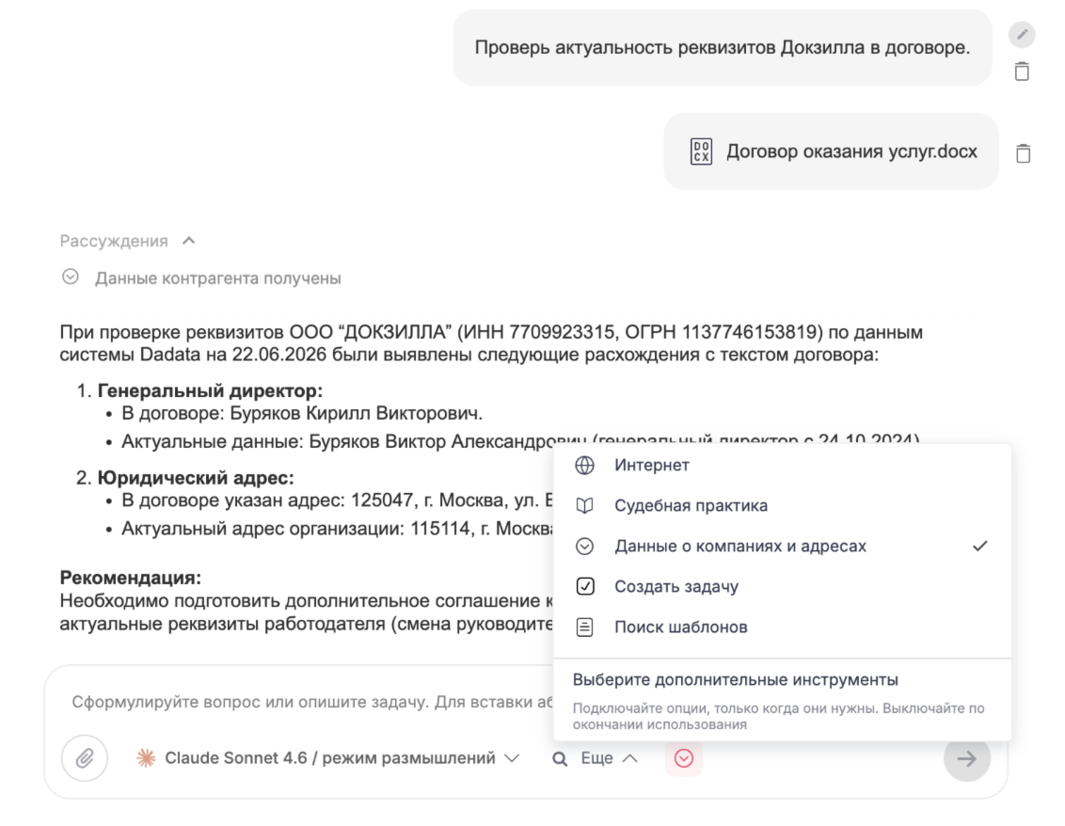Click the paperclip attach file button
This screenshot has width=1065, height=826.
(x=85, y=758)
